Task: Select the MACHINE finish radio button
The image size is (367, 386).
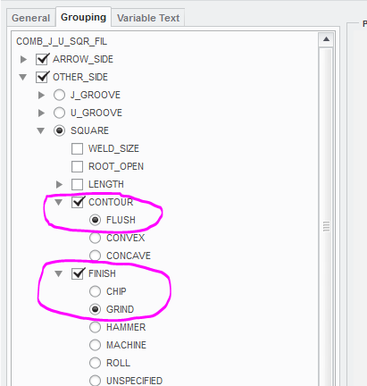Action: pyautogui.click(x=95, y=345)
